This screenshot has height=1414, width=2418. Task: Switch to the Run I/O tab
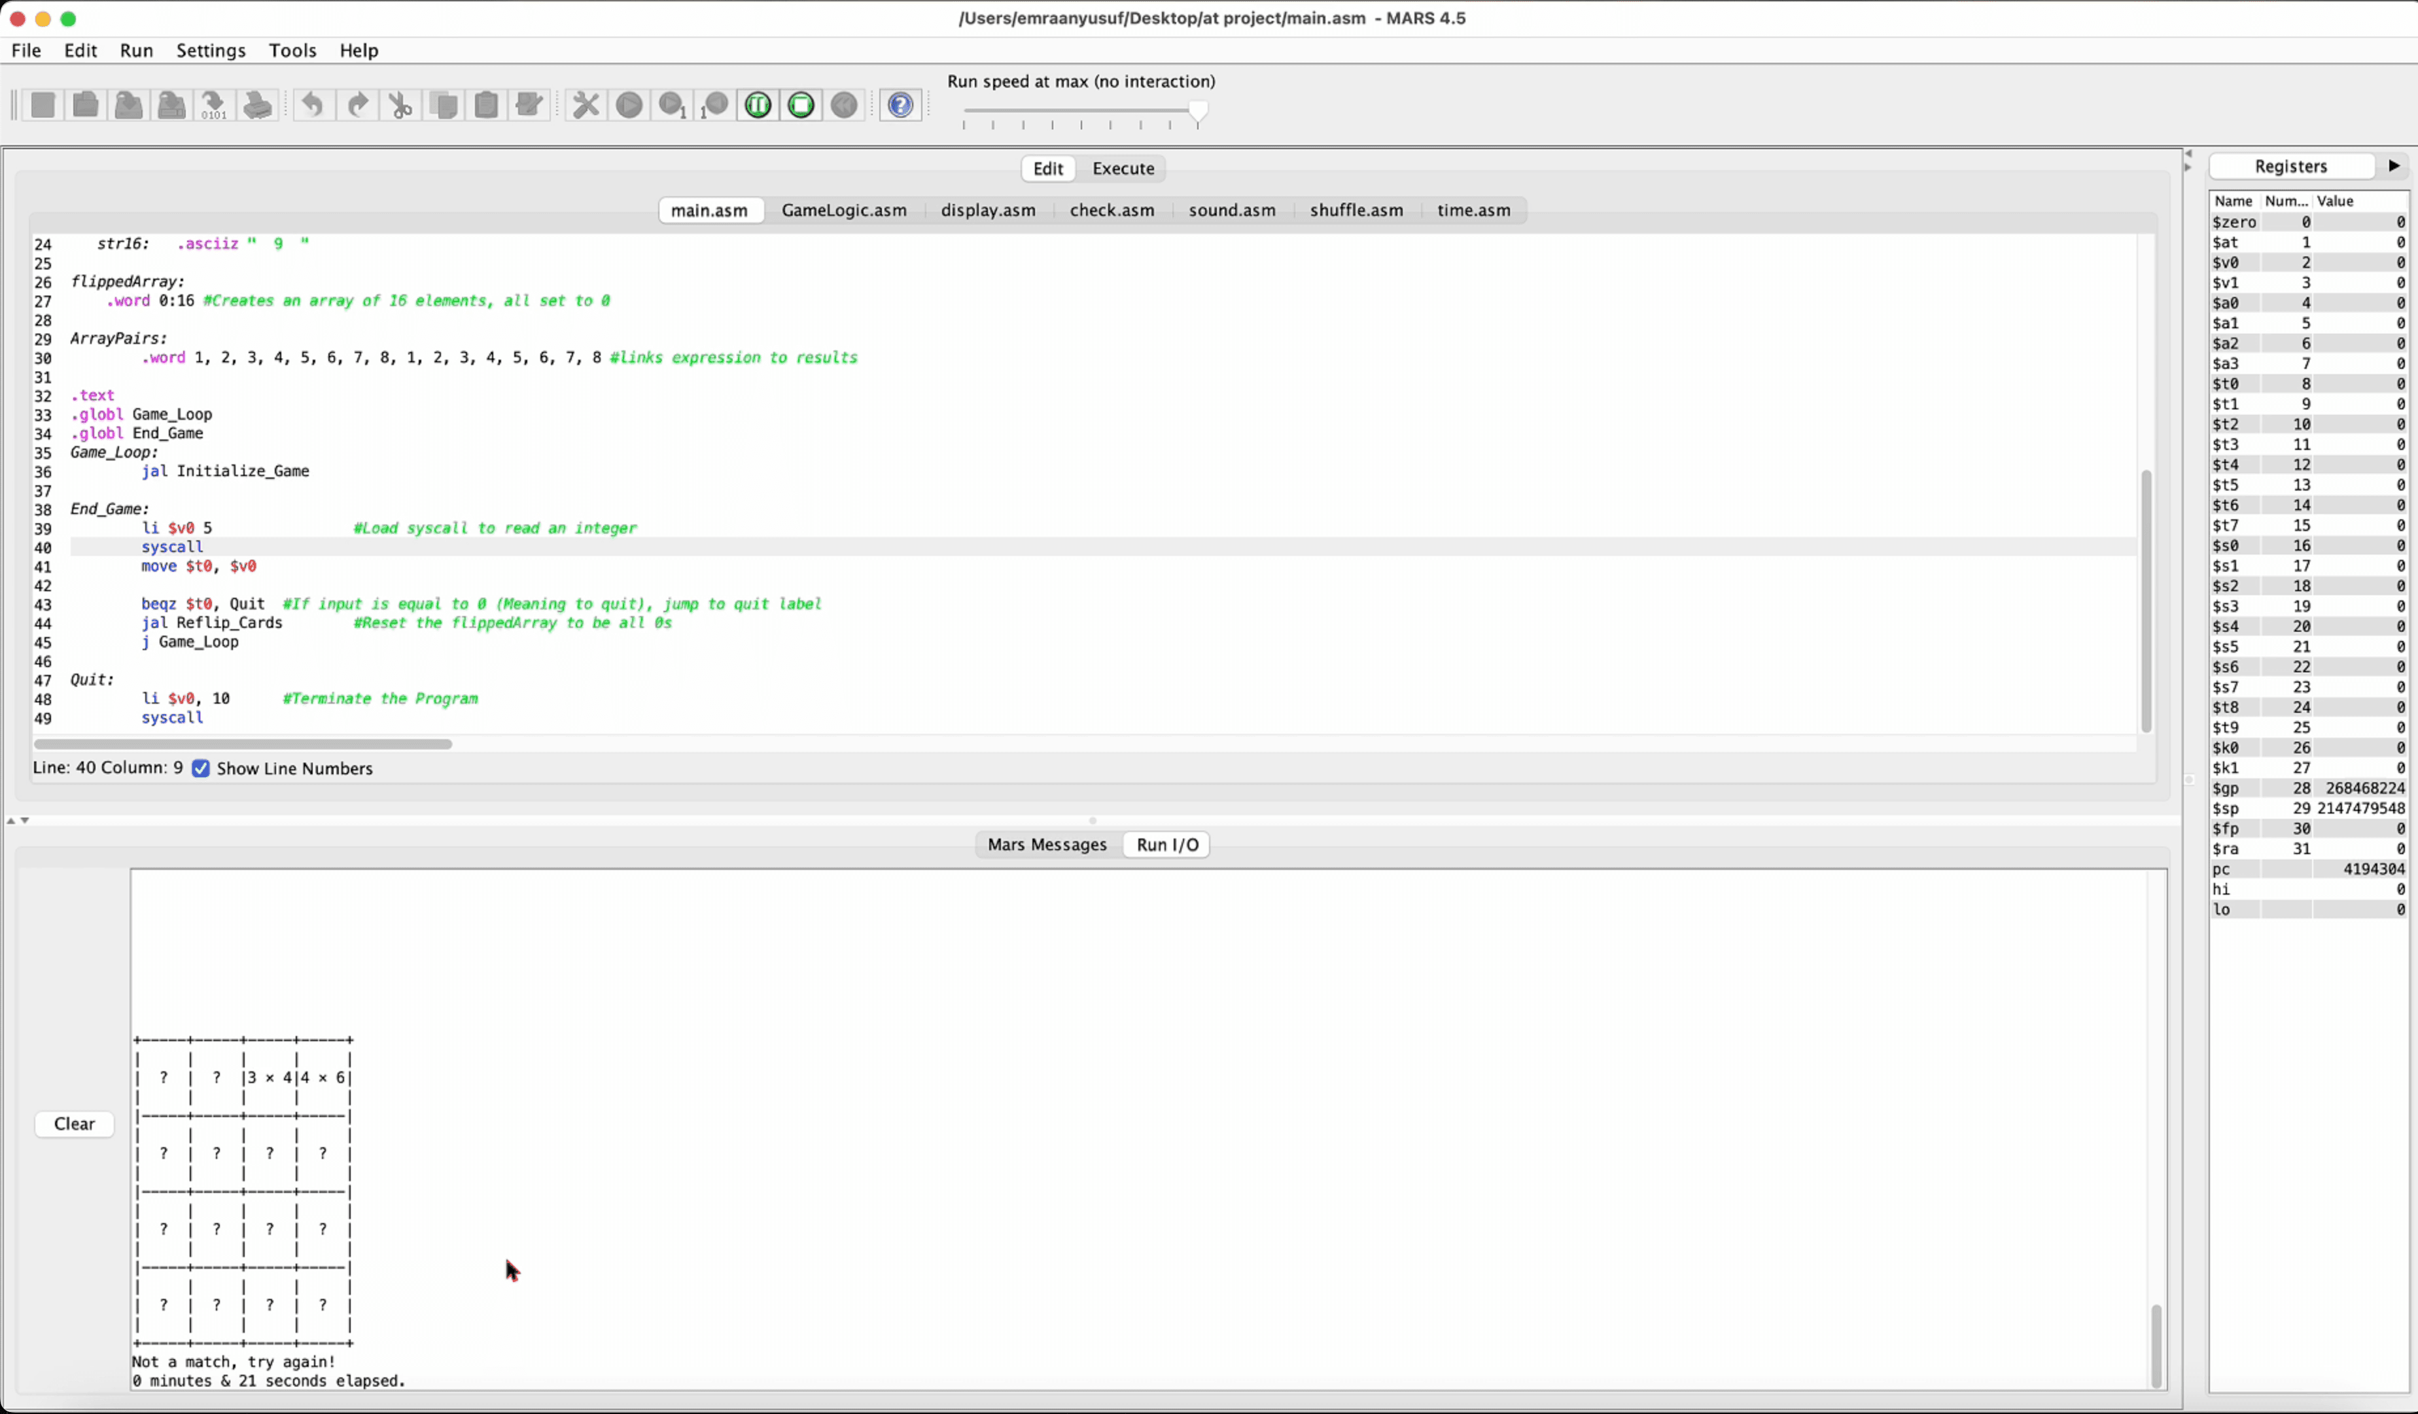click(x=1166, y=844)
